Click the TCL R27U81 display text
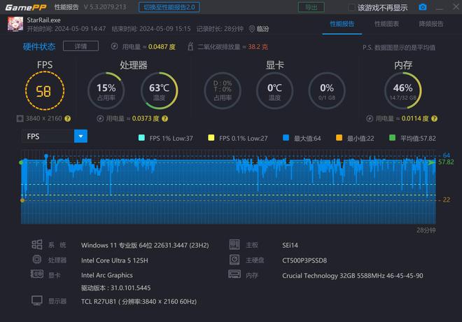 pos(139,302)
